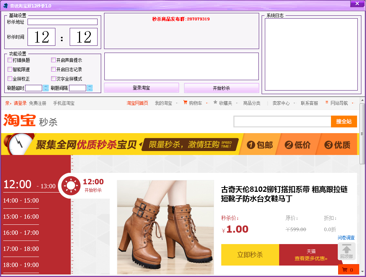Expand 卖家中心 dropdown arrow
The width and height of the screenshot is (366, 277).
tap(294, 103)
